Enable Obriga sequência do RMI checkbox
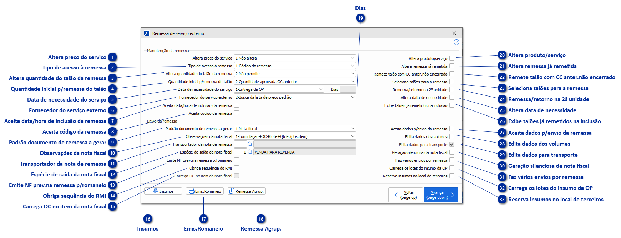Image resolution: width=621 pixels, height=238 pixels. (x=237, y=168)
